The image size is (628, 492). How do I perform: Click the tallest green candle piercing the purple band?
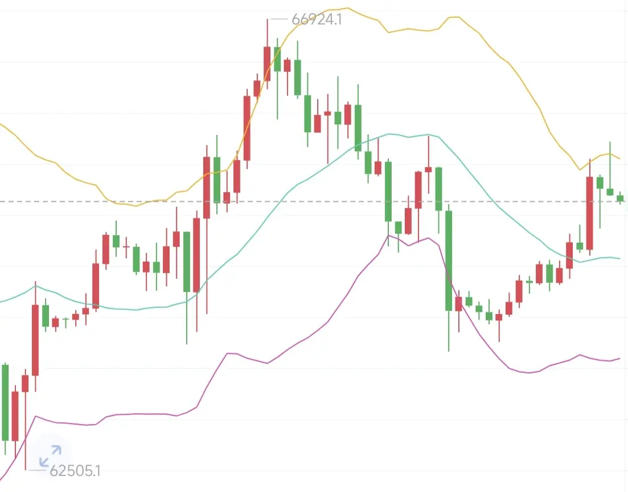(x=449, y=261)
